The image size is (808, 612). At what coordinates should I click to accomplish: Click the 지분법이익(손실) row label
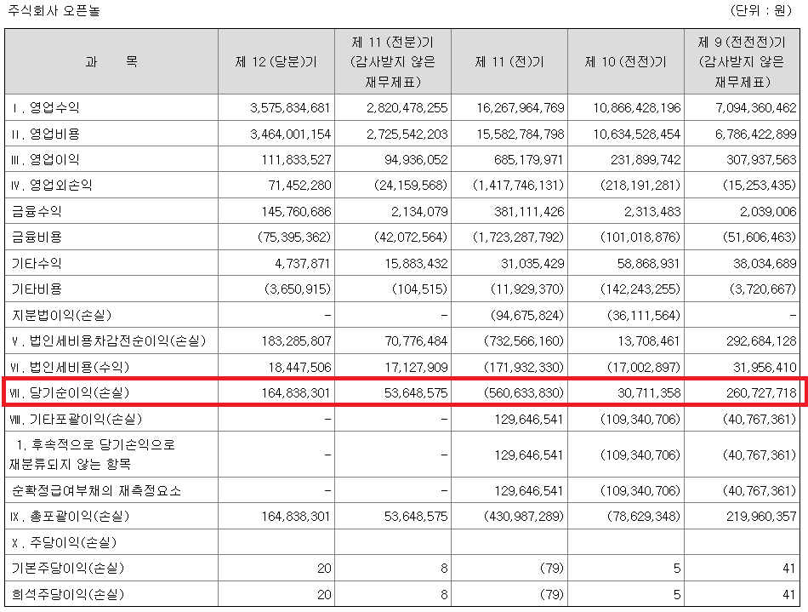[x=61, y=315]
